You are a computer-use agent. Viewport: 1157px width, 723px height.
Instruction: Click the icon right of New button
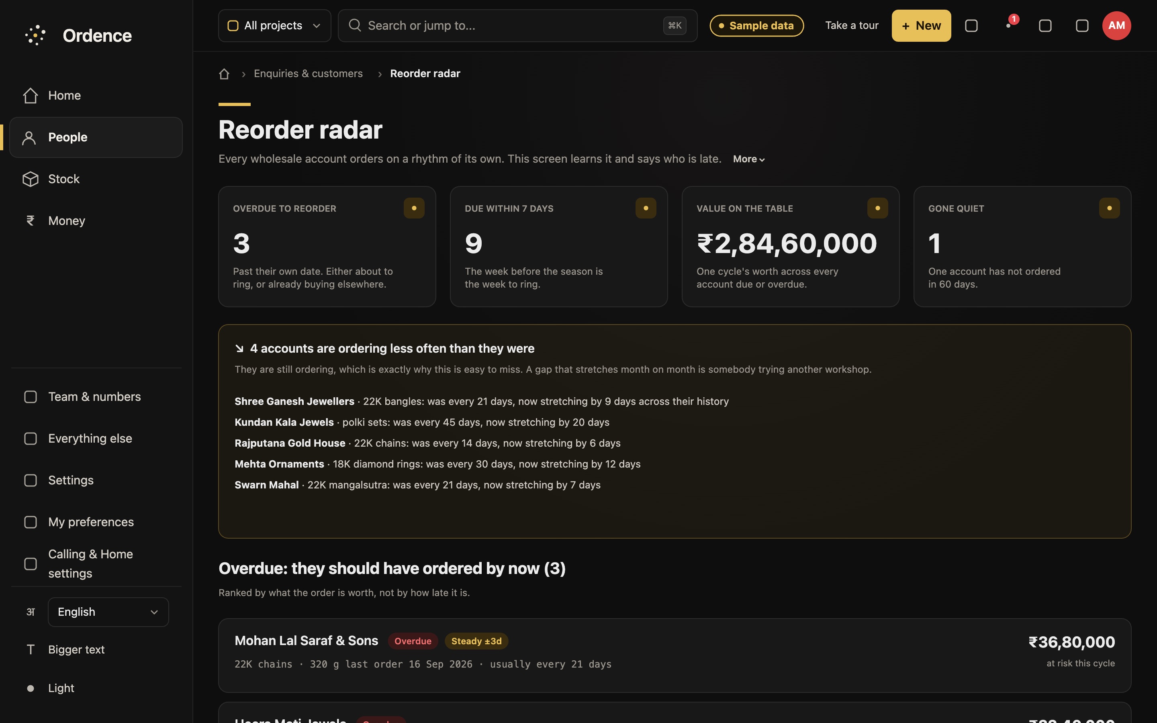point(971,26)
